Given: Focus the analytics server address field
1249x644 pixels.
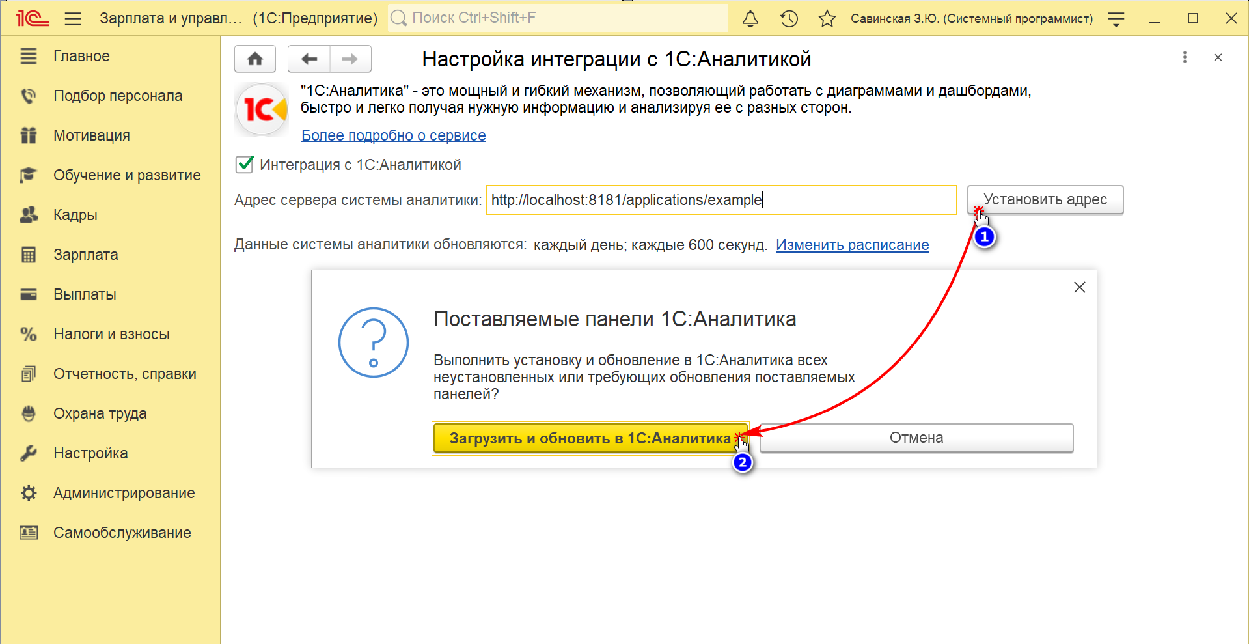Looking at the screenshot, I should 721,200.
